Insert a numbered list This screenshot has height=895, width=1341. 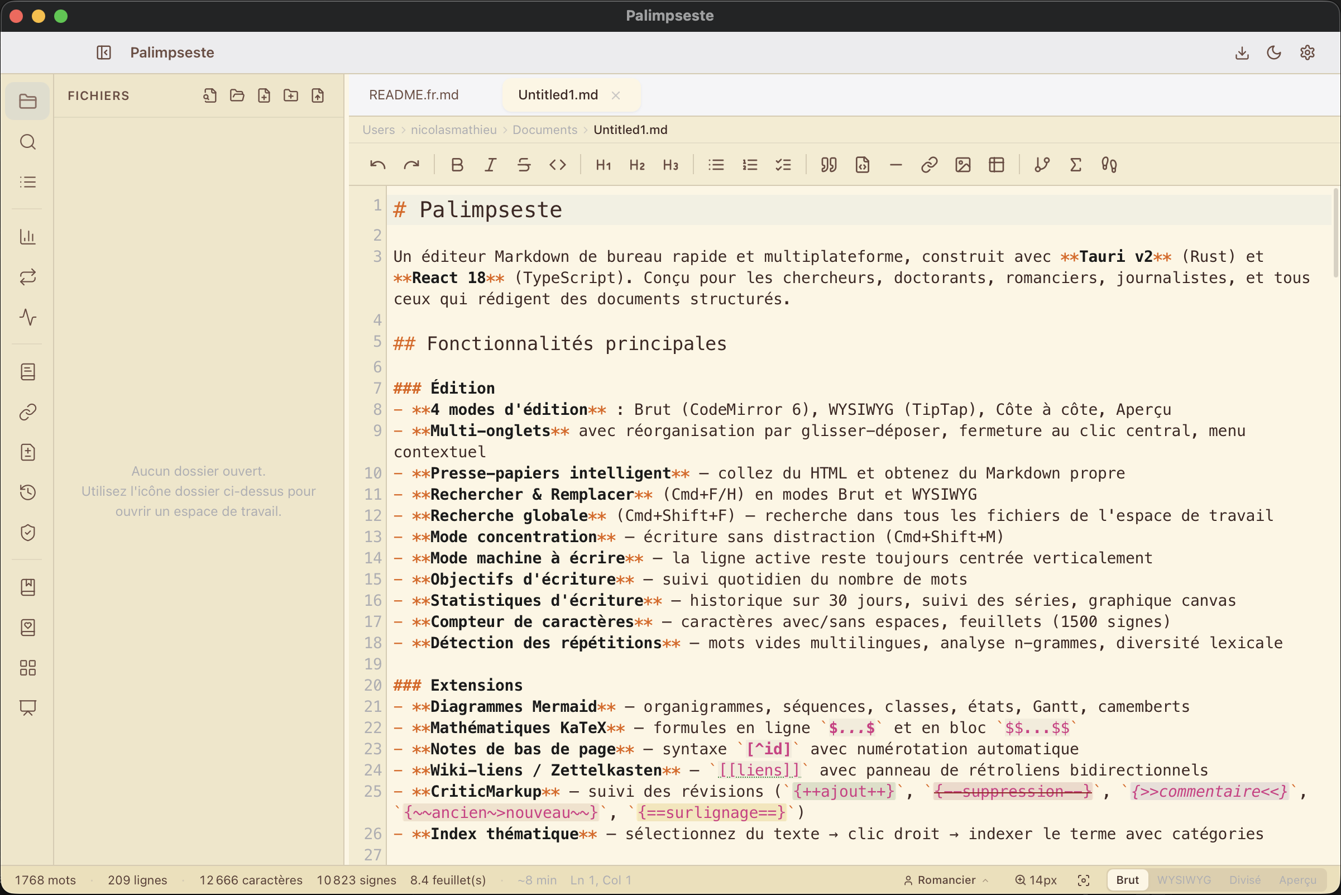(750, 165)
